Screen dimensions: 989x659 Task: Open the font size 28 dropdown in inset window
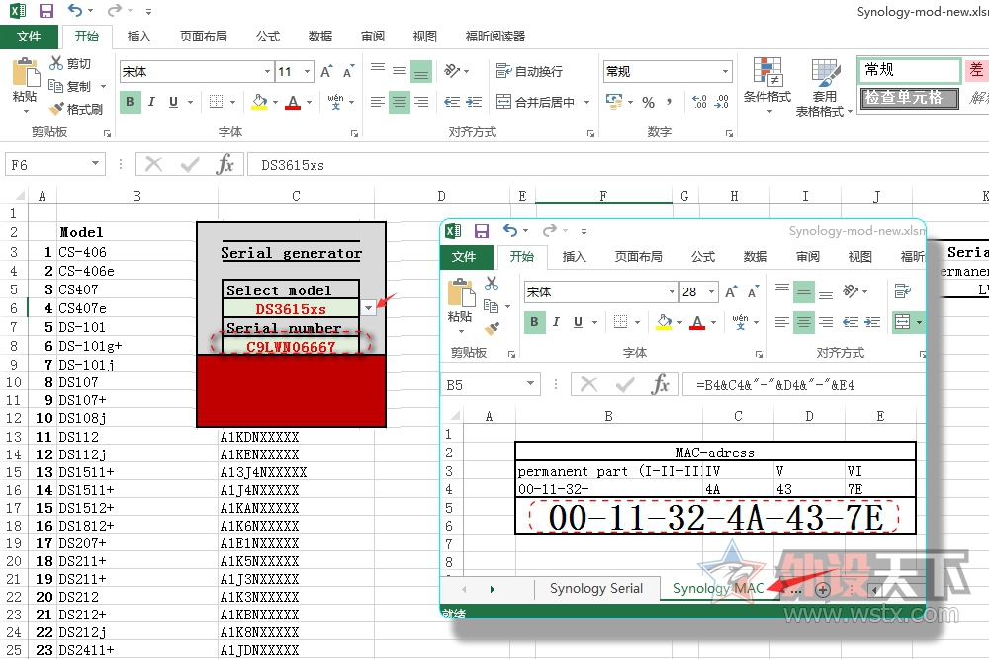click(711, 291)
